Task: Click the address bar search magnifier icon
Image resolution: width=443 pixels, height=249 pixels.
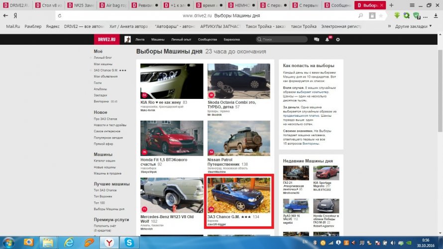Action: 361,15
